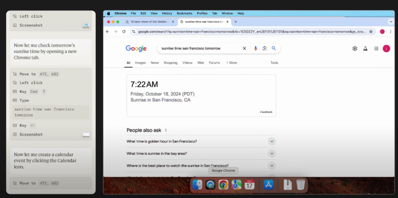Open Search Labs flask icon
Viewport: 398px width, 198px height.
tap(366, 48)
